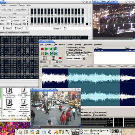Click the first star launcher icon in the taskbar
135x135 pixels.
pyautogui.click(x=21, y=132)
